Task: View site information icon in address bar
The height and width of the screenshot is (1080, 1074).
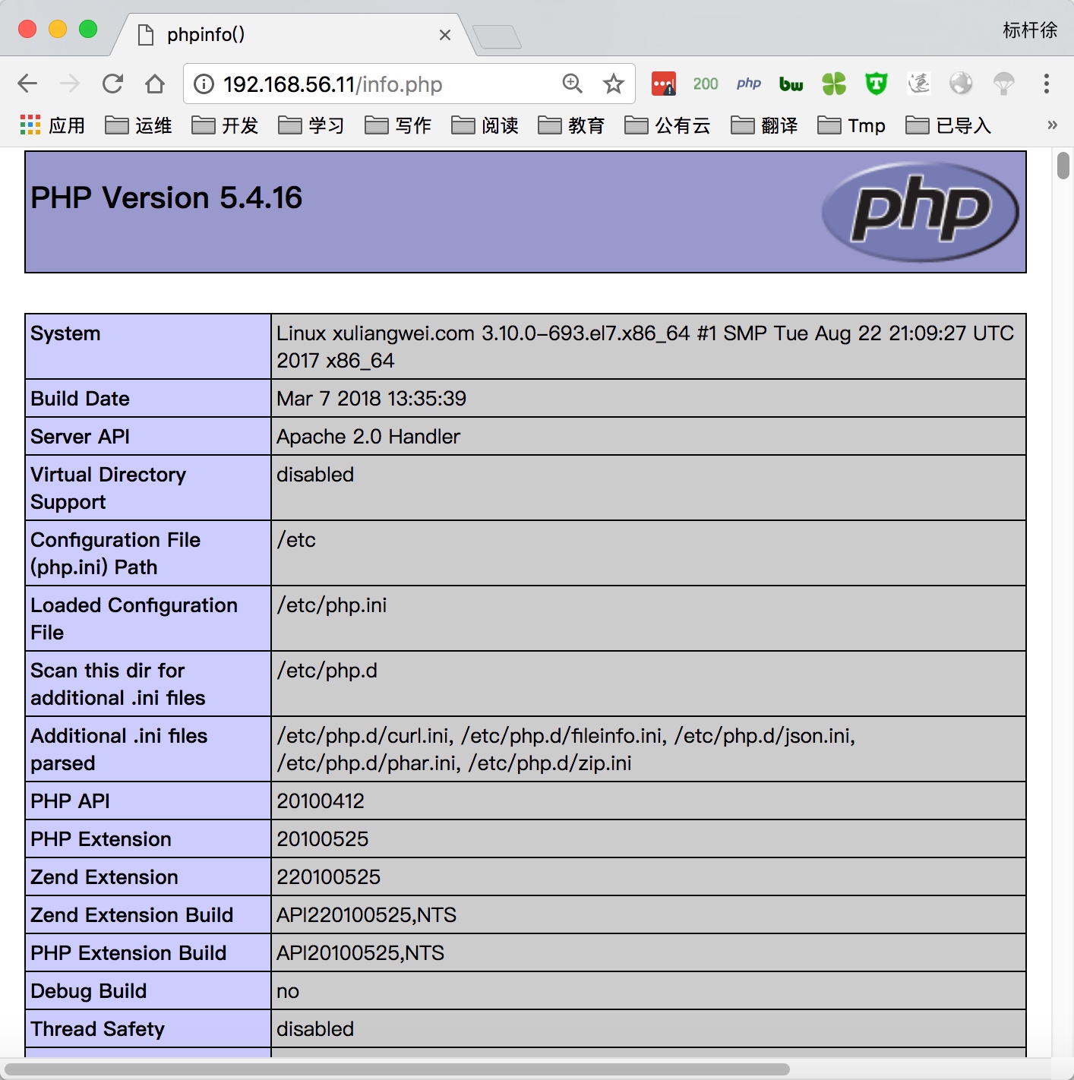Action: click(204, 84)
